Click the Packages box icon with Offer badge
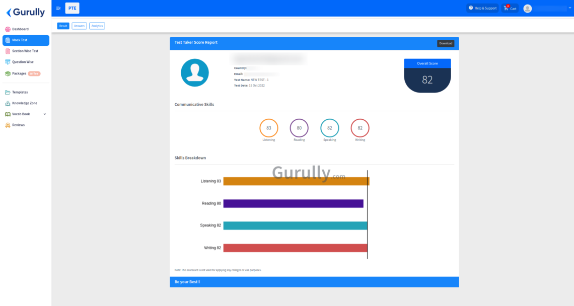The height and width of the screenshot is (306, 574). (x=7, y=73)
